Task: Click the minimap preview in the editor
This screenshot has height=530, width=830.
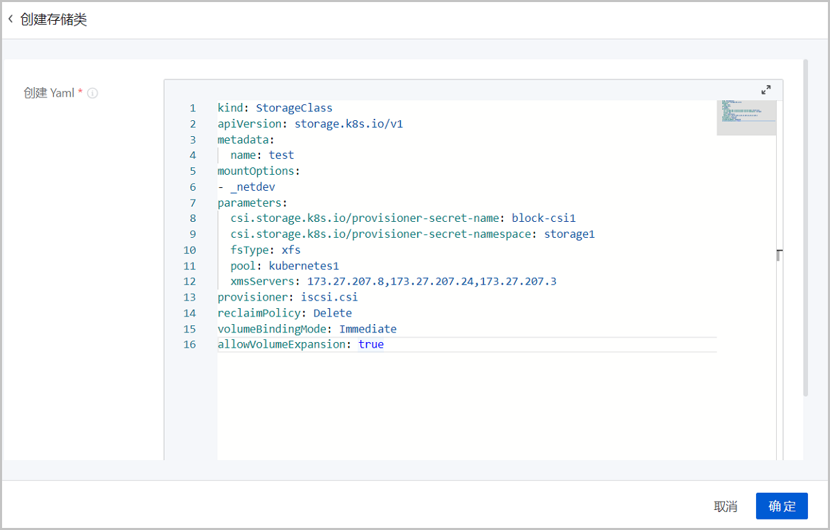Action: (746, 116)
